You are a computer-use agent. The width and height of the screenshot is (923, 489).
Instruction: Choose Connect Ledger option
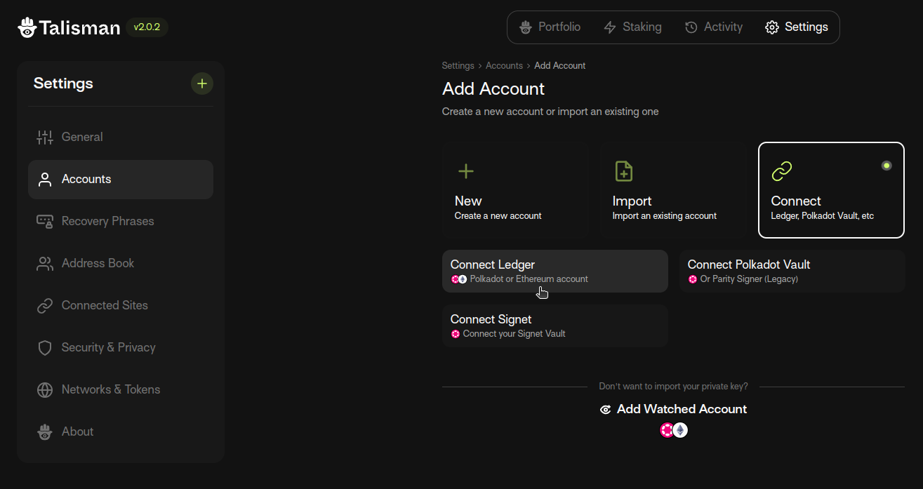[x=555, y=272]
